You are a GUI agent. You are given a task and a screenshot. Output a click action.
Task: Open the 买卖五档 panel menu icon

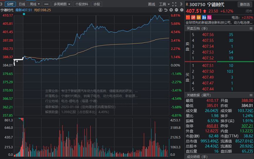[251, 28]
